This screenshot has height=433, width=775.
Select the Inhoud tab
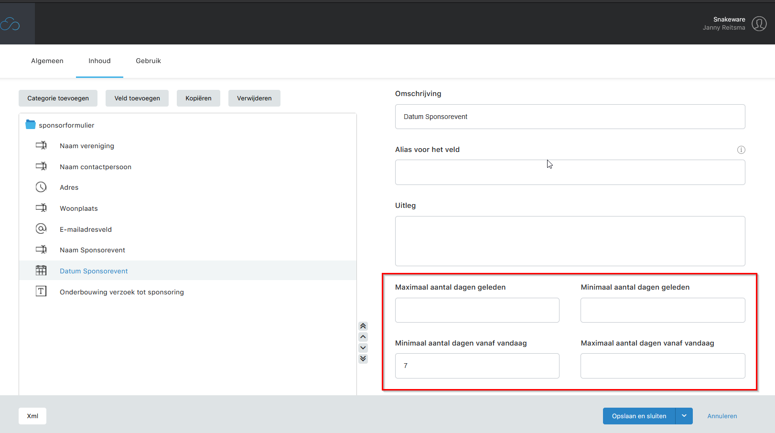(x=99, y=61)
